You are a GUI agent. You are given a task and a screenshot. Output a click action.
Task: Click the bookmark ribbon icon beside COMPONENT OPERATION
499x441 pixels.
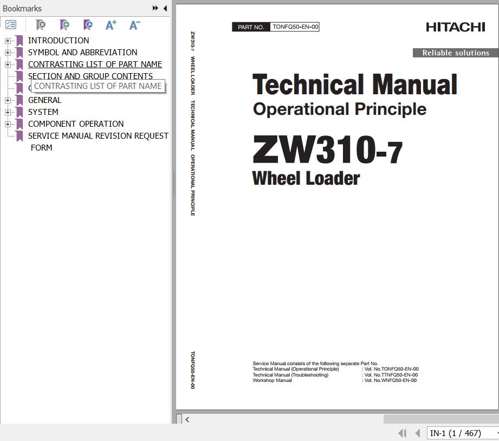20,124
